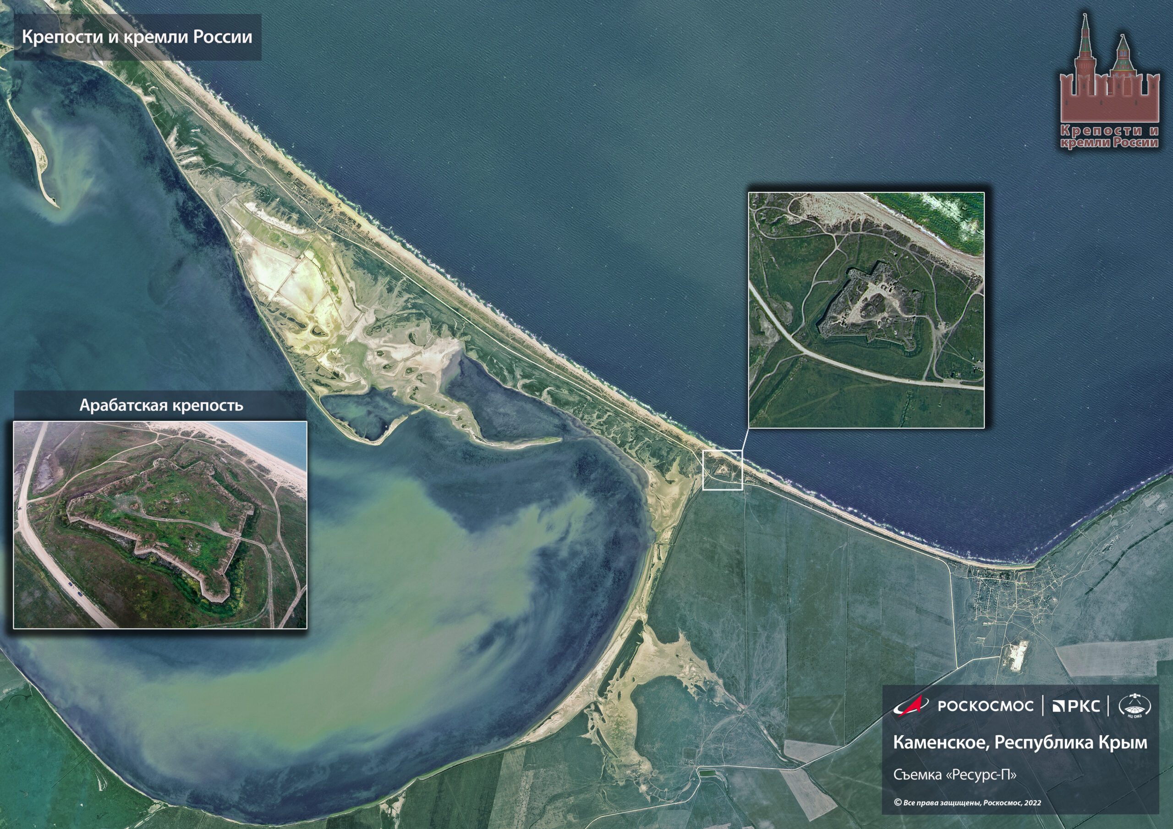Click the НЦ ОМЗ round satellite emblem
This screenshot has width=1173, height=829.
tap(1135, 706)
